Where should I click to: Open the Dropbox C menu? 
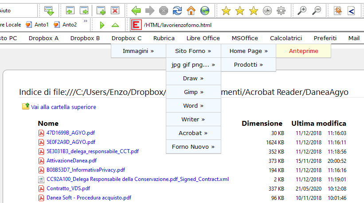[x=126, y=38]
